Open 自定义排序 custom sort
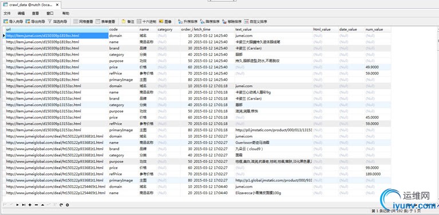 coord(256,21)
